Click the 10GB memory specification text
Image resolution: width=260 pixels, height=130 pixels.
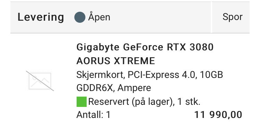(211, 75)
